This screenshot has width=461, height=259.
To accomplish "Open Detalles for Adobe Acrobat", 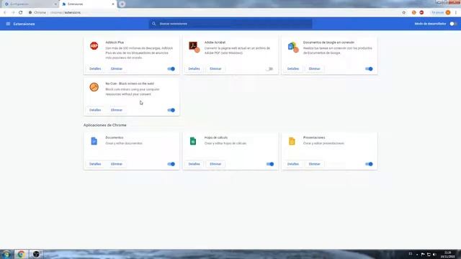I will tap(194, 69).
